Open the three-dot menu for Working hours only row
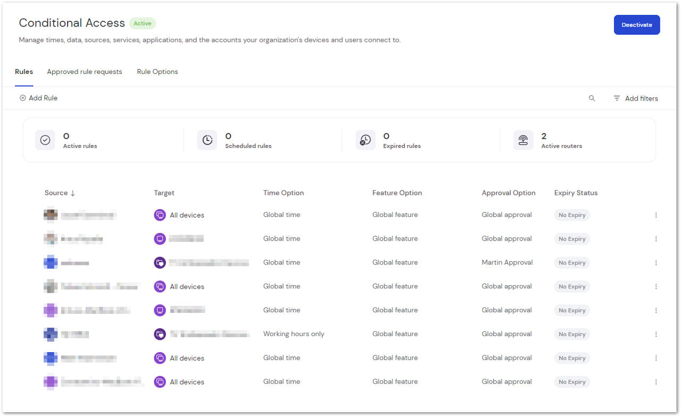681x417 pixels. (656, 334)
